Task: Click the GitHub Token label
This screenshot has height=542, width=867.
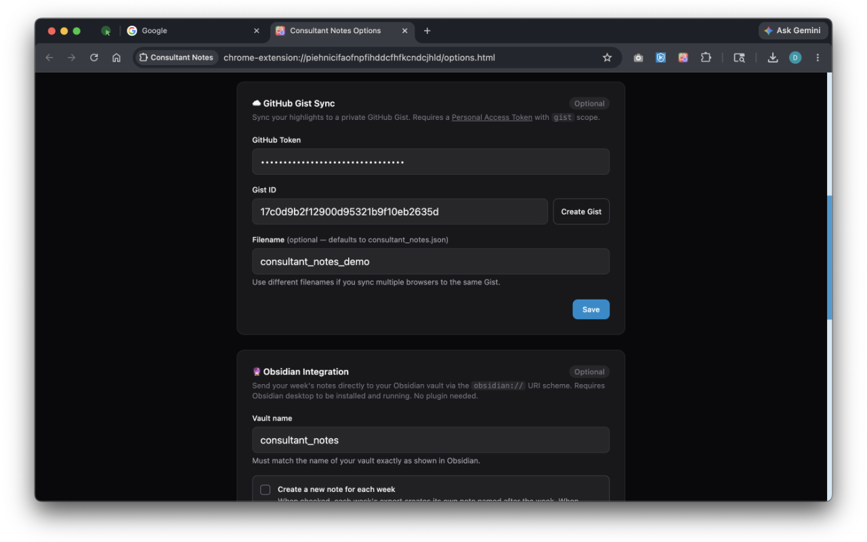Action: tap(276, 140)
